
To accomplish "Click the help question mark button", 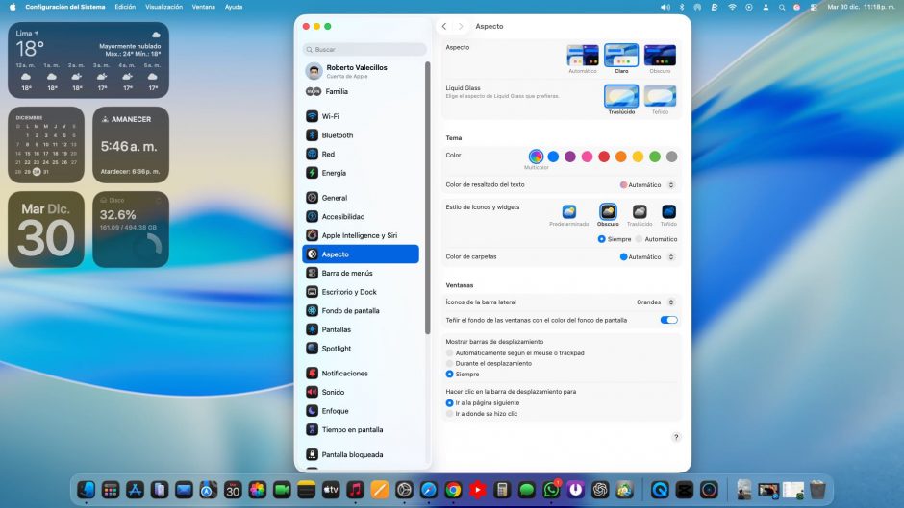I will pos(675,437).
